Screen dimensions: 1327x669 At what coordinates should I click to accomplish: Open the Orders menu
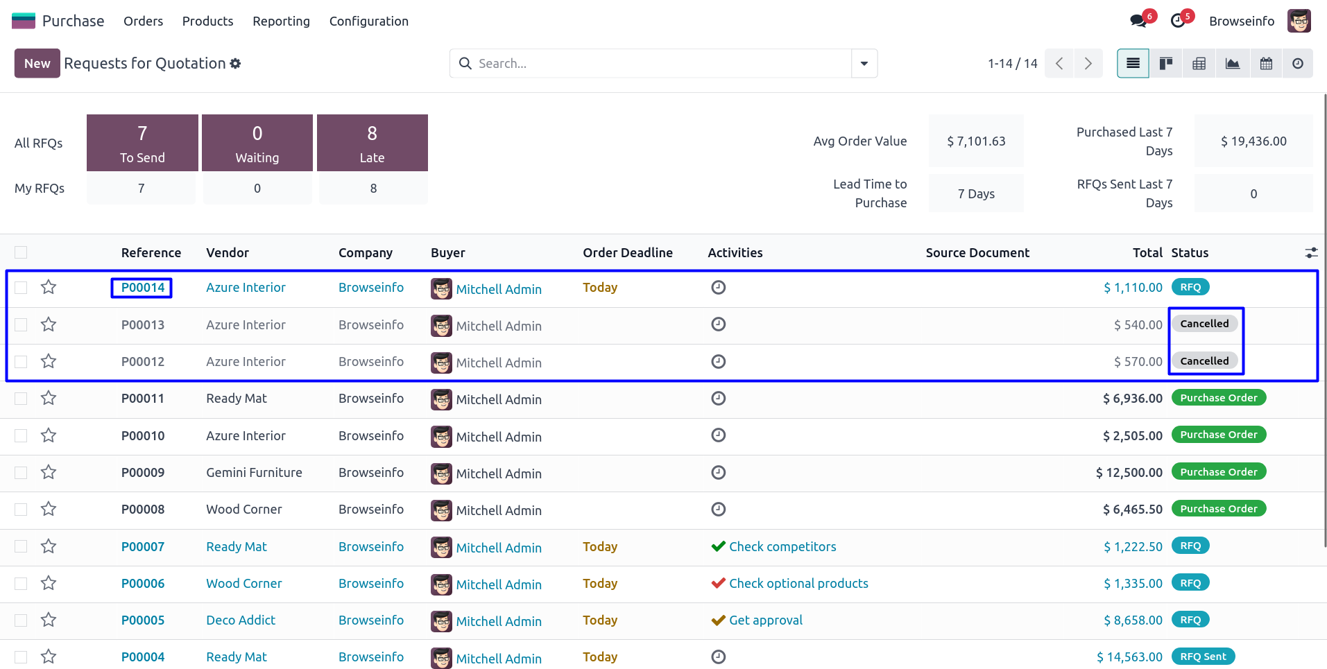(x=143, y=21)
